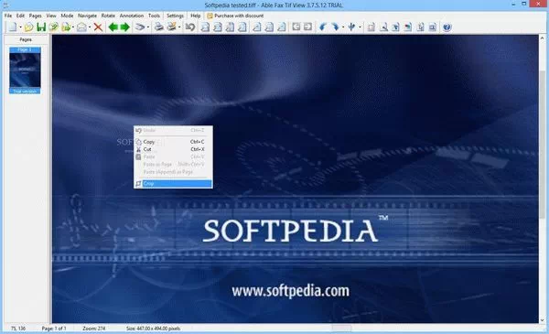Click the vertical scrollbar up arrow

542,38
